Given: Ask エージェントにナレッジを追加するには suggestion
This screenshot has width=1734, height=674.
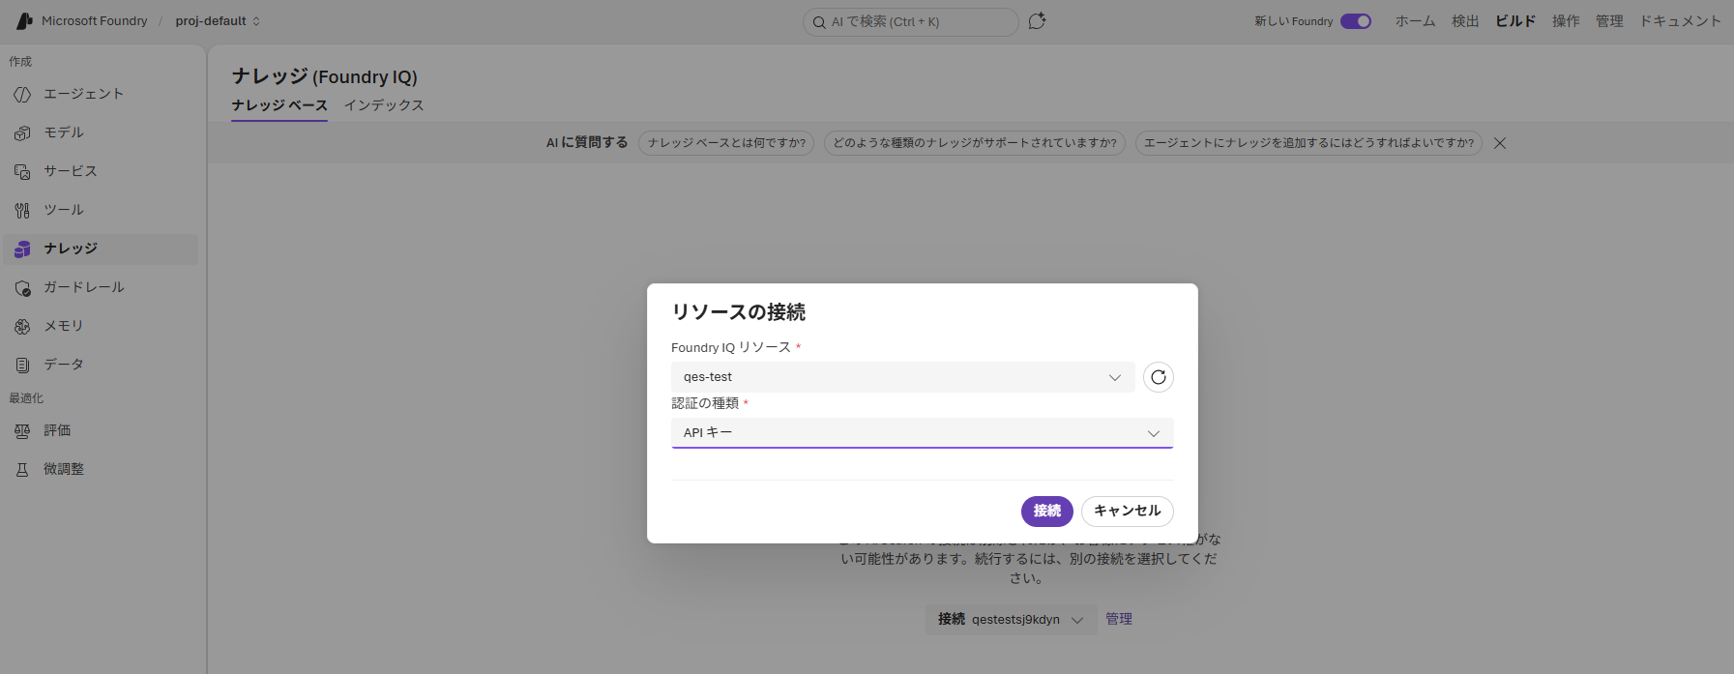Looking at the screenshot, I should click(1308, 143).
